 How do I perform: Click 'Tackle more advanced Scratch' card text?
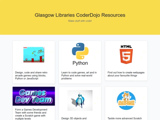(124, 118)
